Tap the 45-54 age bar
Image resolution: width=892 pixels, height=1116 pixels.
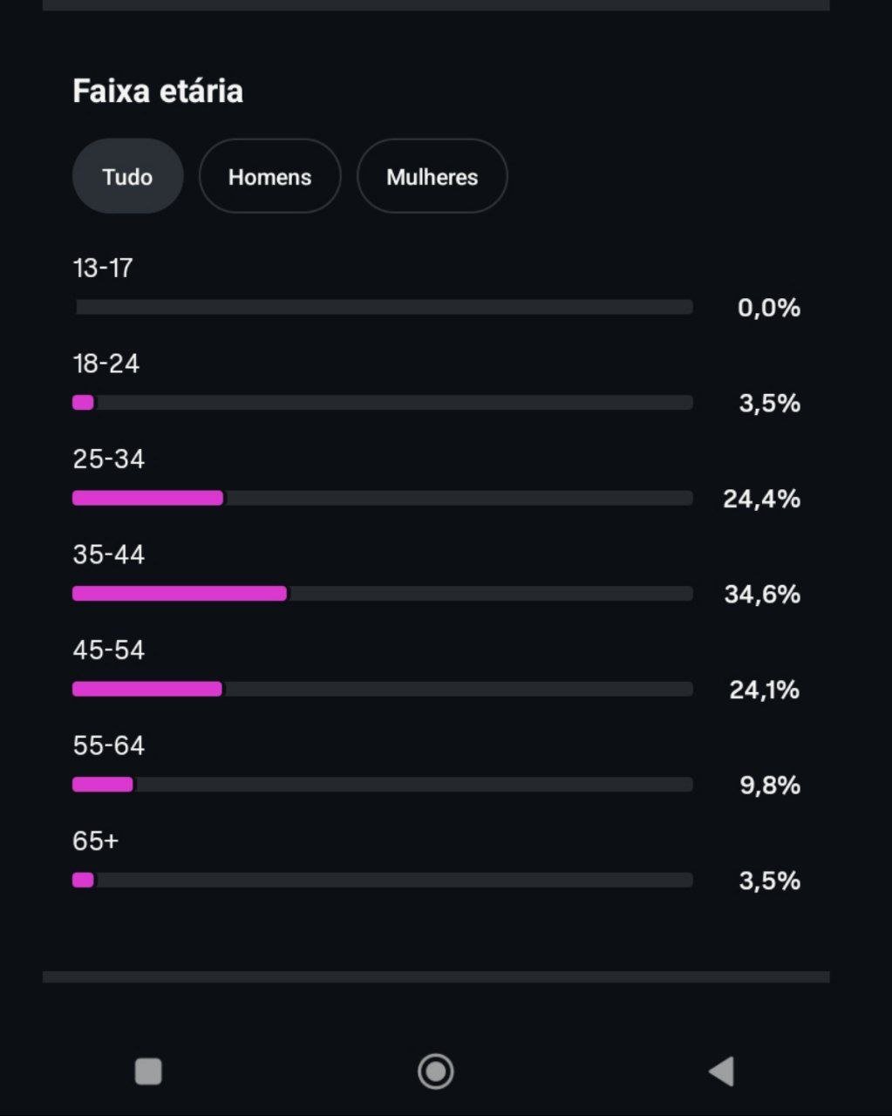[147, 689]
